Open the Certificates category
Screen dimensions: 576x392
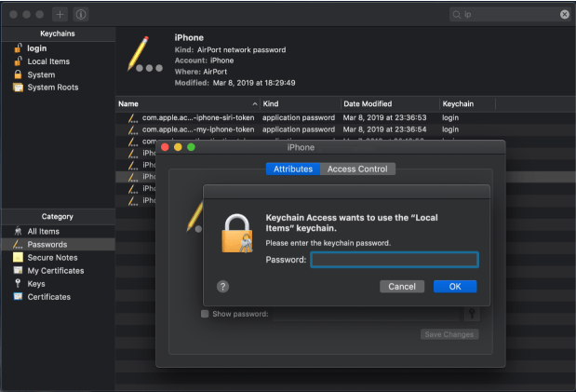pos(48,297)
